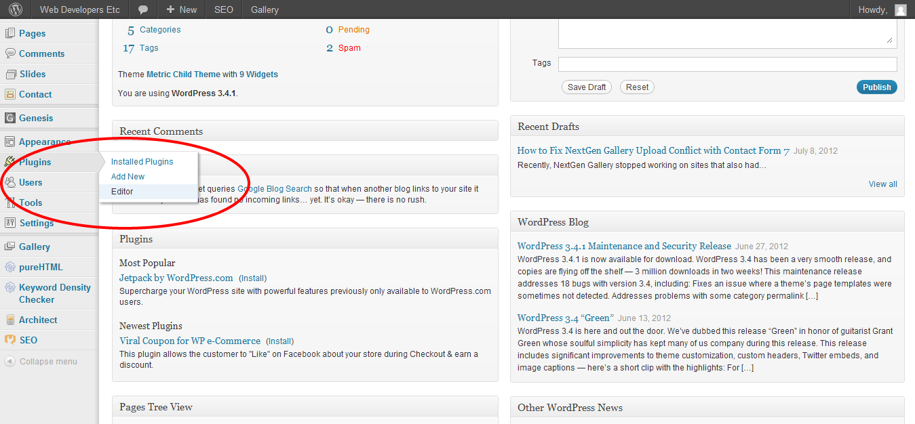Click the Gallery sidebar icon
The width and height of the screenshot is (915, 424).
pyautogui.click(x=10, y=247)
